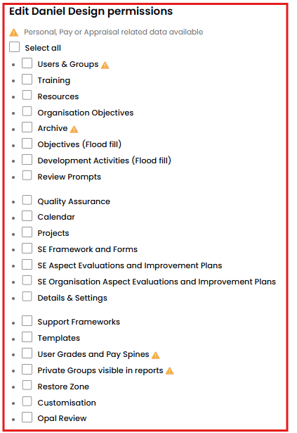The image size is (297, 433).
Task: Click warning icon next to Private Groups visible in reports
Action: click(x=170, y=371)
